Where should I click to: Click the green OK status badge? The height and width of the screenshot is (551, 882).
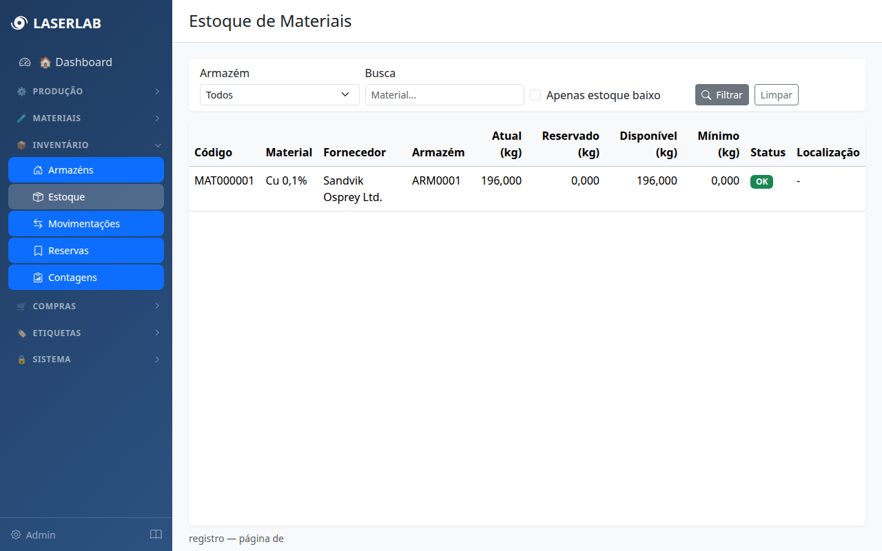coord(761,182)
